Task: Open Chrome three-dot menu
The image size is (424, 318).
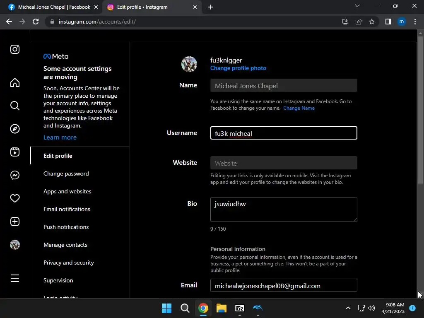Action: [415, 22]
